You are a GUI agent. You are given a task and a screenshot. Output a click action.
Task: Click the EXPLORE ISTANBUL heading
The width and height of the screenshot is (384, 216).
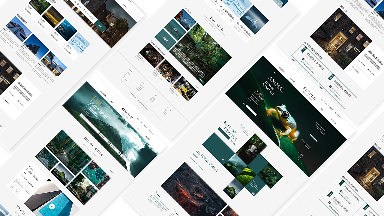230,131
